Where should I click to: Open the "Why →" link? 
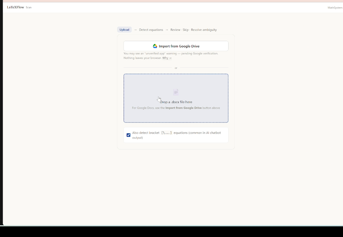point(167,58)
